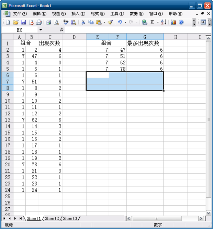Click the vertical scrollbar up arrow
The height and width of the screenshot is (229, 213).
(208, 39)
